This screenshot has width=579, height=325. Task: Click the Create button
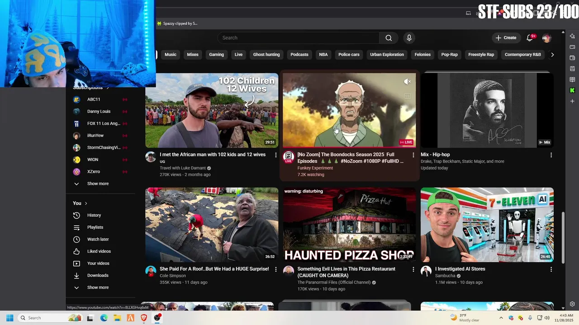tap(506, 38)
